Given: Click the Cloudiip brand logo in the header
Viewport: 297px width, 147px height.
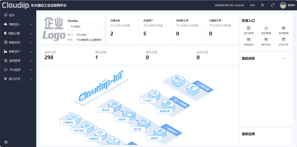Looking at the screenshot, I should pos(15,5).
